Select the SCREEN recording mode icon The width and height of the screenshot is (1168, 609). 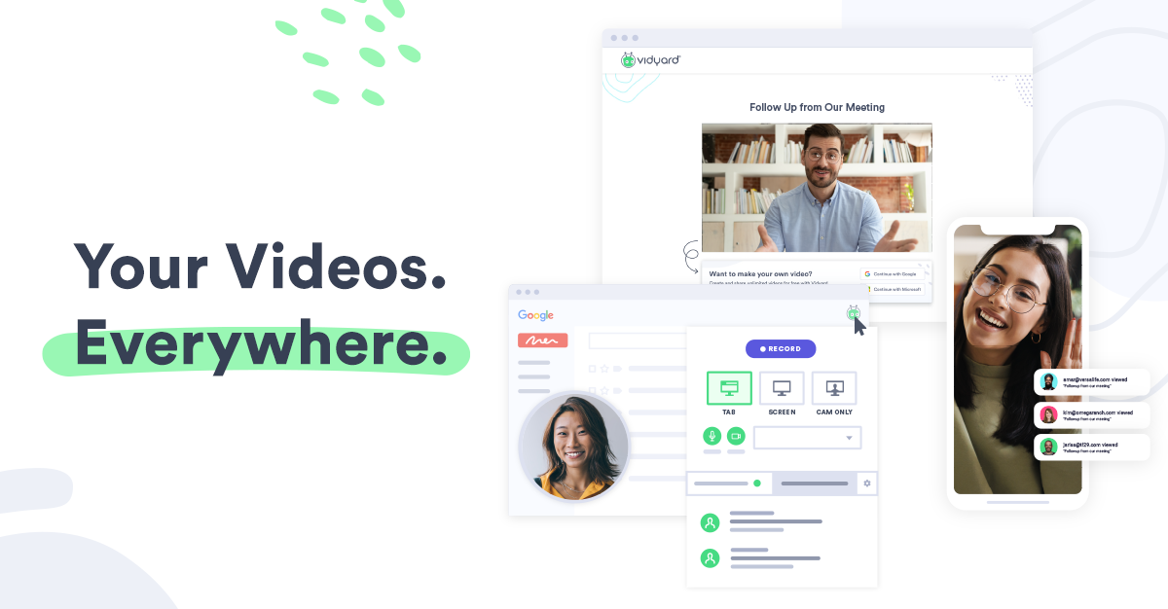782,387
